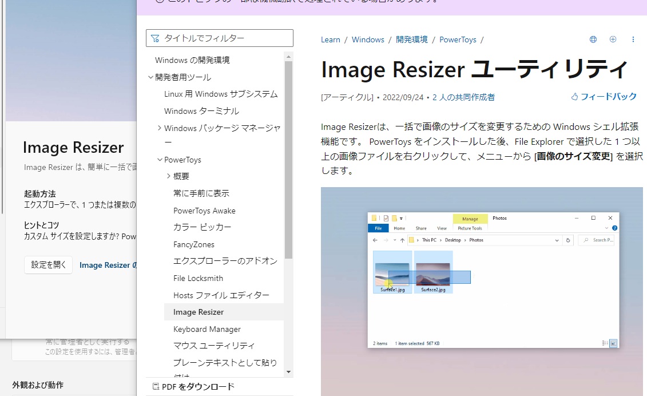647x396 pixels.
Task: Open フィードバック via the feedback icon
Action: pos(574,97)
